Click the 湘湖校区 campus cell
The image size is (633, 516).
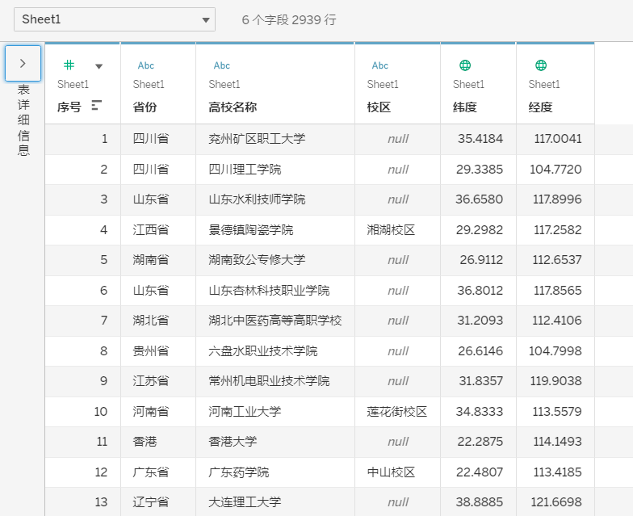click(391, 230)
